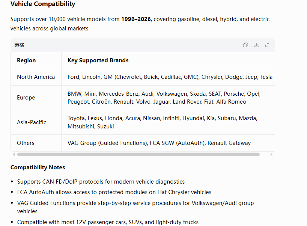Click the "表格" table label
Image resolution: width=307 pixels, height=226 pixels.
pos(19,45)
